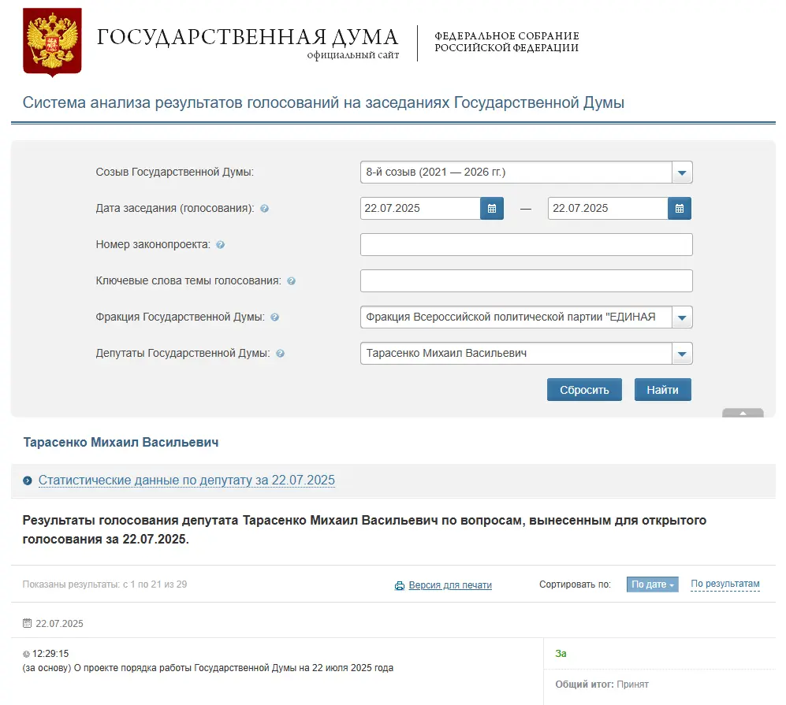Viewport: 786px width, 705px height.
Task: Click help icon next to Фракция Государственной Думы
Action: click(x=274, y=317)
